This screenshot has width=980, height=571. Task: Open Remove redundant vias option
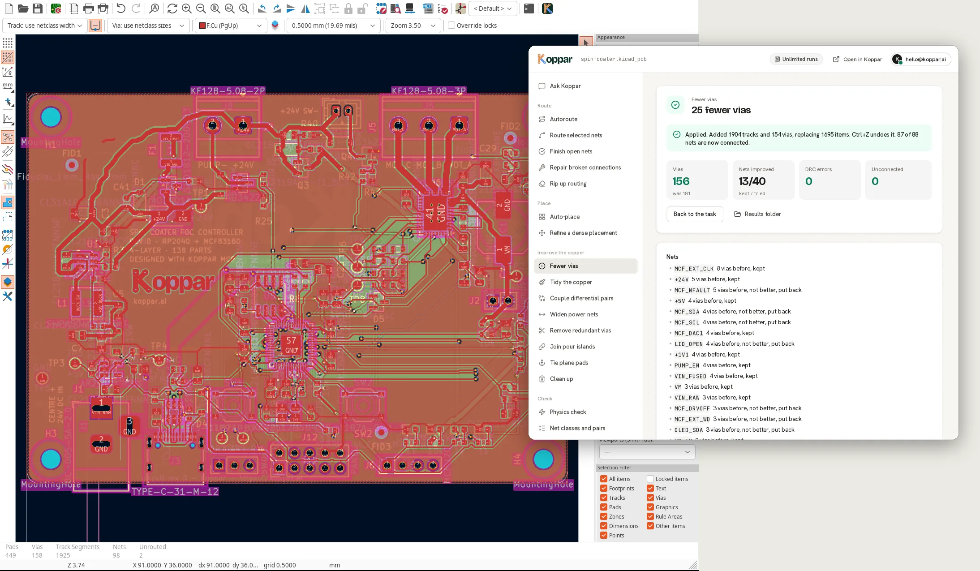(x=585, y=331)
